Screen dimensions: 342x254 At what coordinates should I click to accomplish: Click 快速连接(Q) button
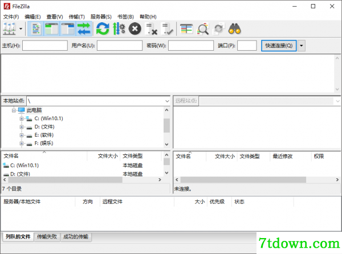(279, 46)
